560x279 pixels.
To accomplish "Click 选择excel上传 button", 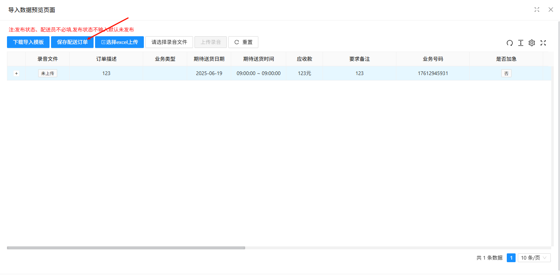I will click(119, 42).
